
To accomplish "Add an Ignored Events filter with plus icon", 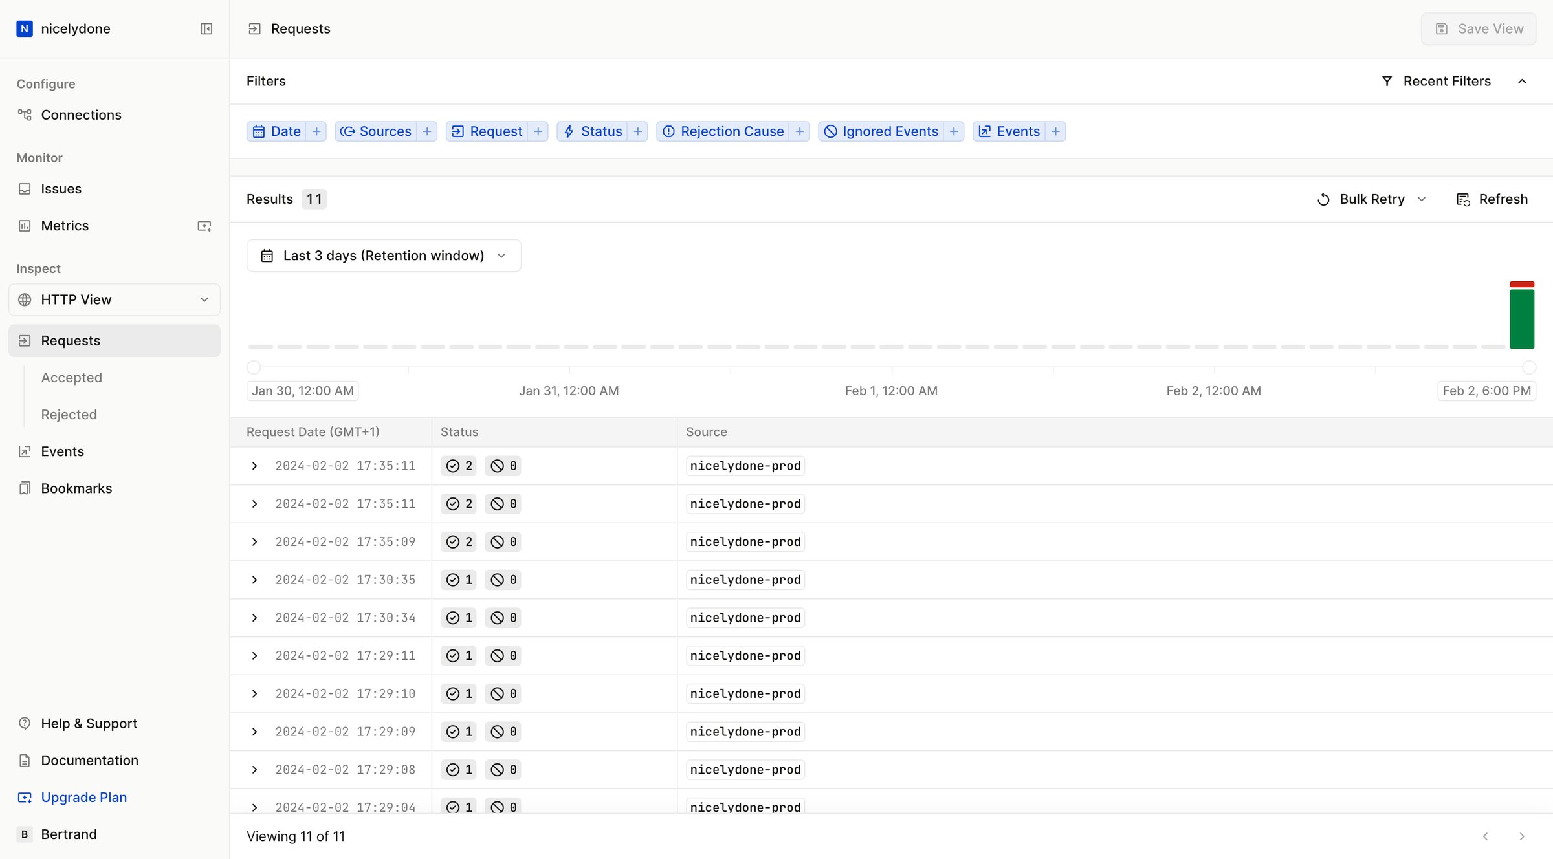I will 954,131.
